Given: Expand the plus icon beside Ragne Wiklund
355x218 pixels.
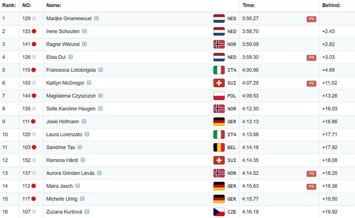Looking at the screenshot, I should click(x=84, y=44).
